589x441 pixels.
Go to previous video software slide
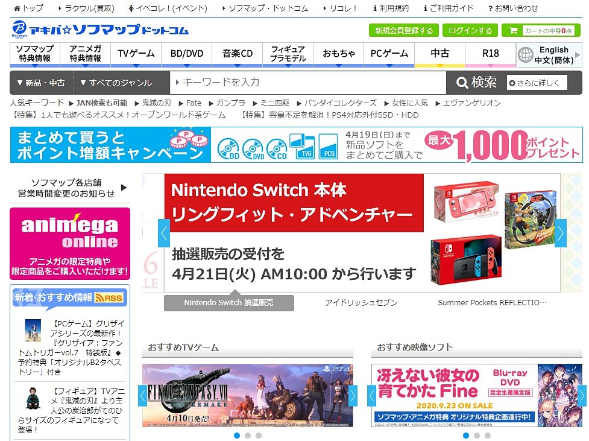pyautogui.click(x=371, y=396)
